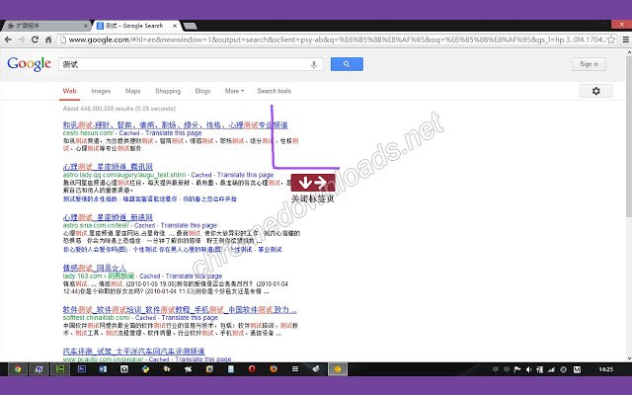Click the scrollbar up arrow
This screenshot has width=632, height=395.
coord(629,52)
